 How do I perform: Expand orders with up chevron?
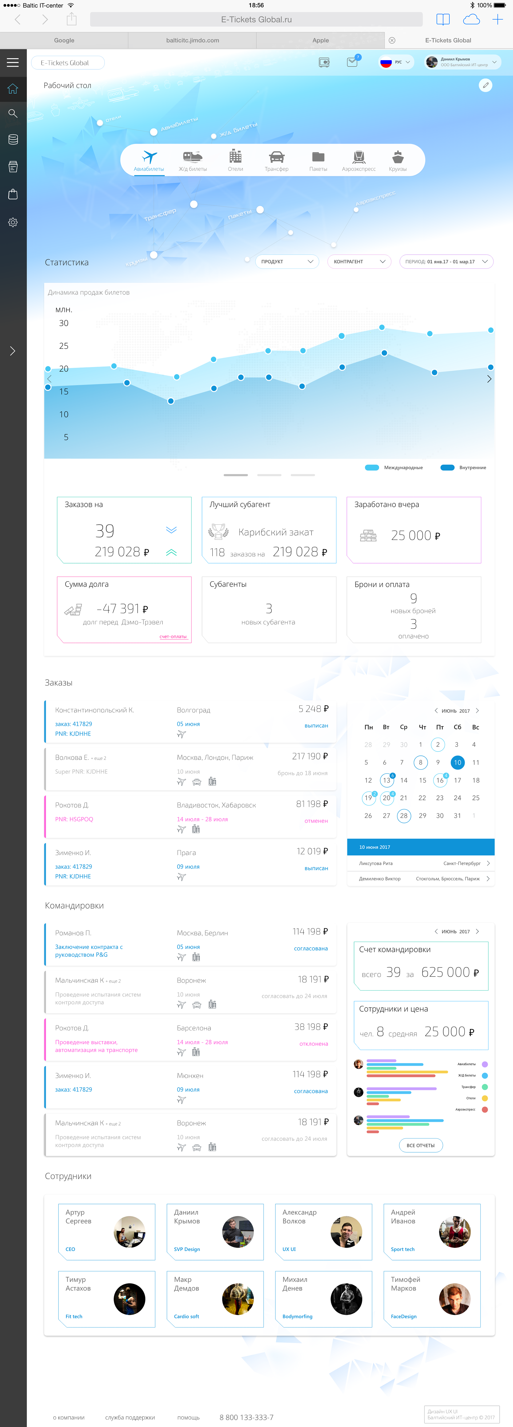[x=172, y=552]
